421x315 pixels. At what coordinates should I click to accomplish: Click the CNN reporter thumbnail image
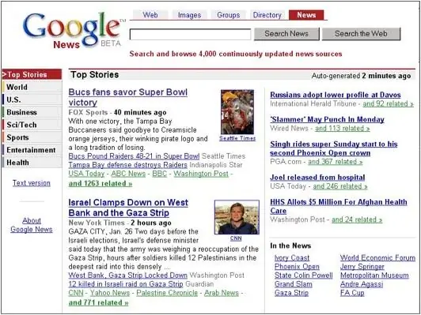(x=237, y=217)
